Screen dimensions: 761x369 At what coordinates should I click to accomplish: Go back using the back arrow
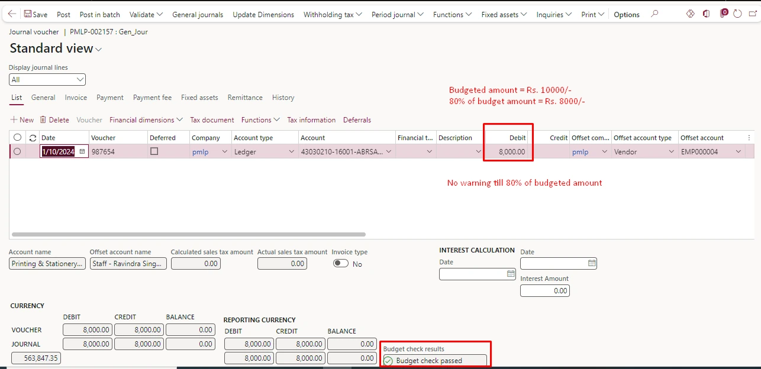pyautogui.click(x=12, y=14)
